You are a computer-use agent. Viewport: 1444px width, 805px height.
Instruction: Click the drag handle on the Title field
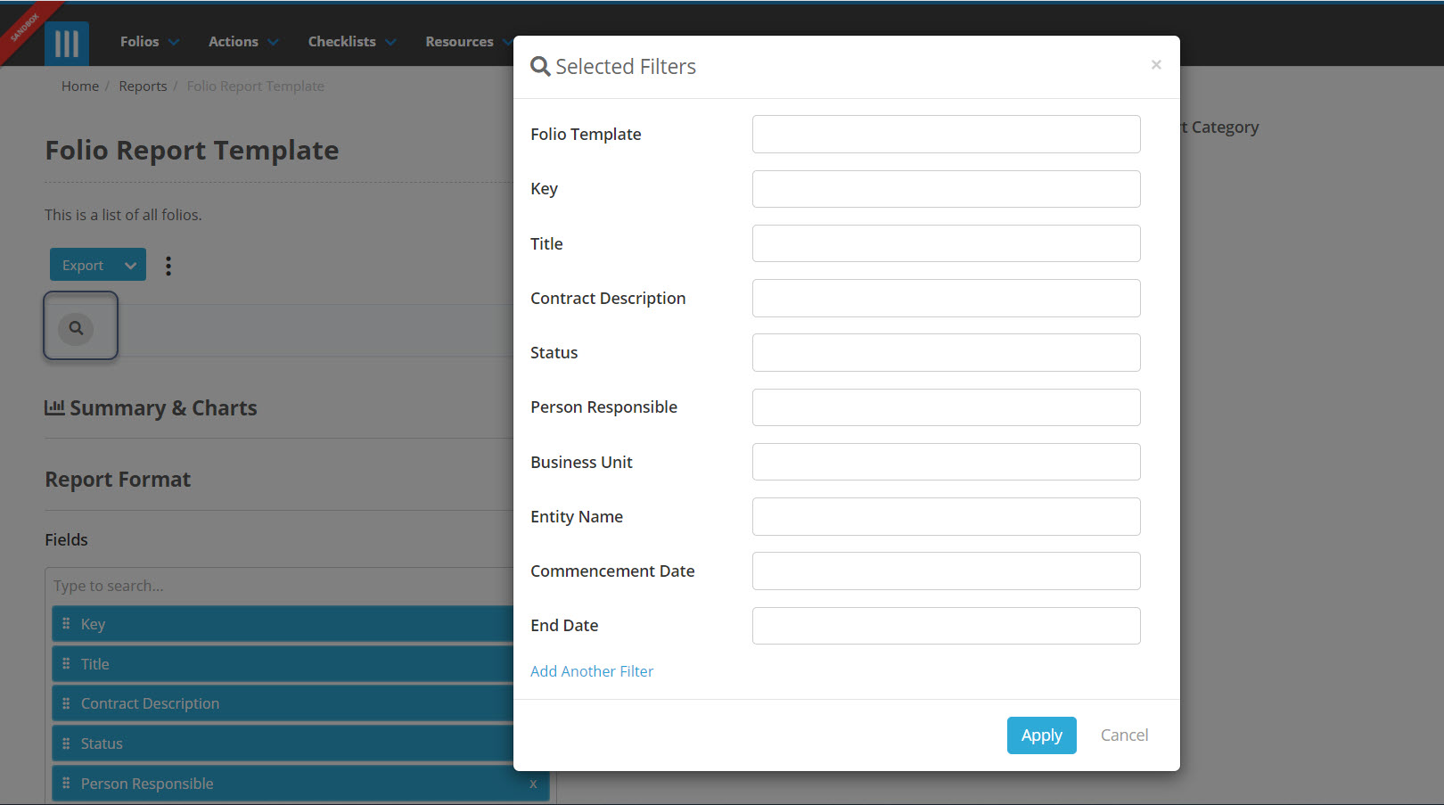(x=66, y=663)
